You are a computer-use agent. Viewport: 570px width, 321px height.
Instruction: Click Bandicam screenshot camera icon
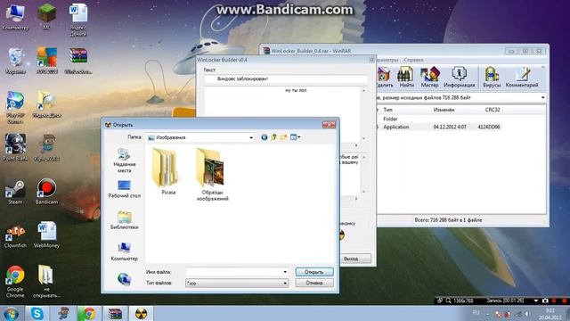coord(545,300)
